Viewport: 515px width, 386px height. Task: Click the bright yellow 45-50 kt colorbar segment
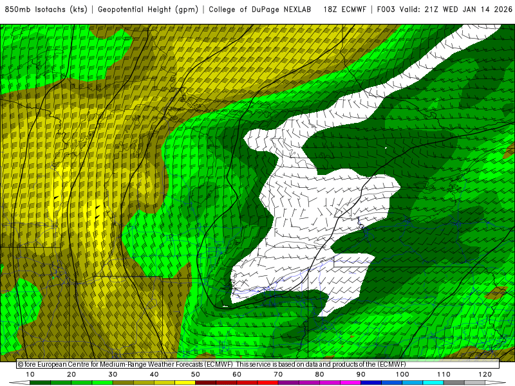pos(185,383)
